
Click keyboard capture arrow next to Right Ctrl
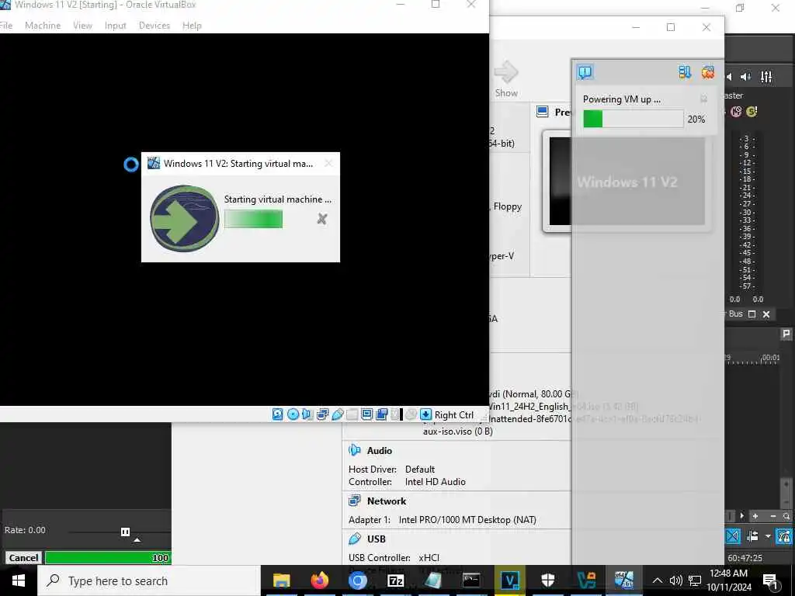click(x=426, y=414)
